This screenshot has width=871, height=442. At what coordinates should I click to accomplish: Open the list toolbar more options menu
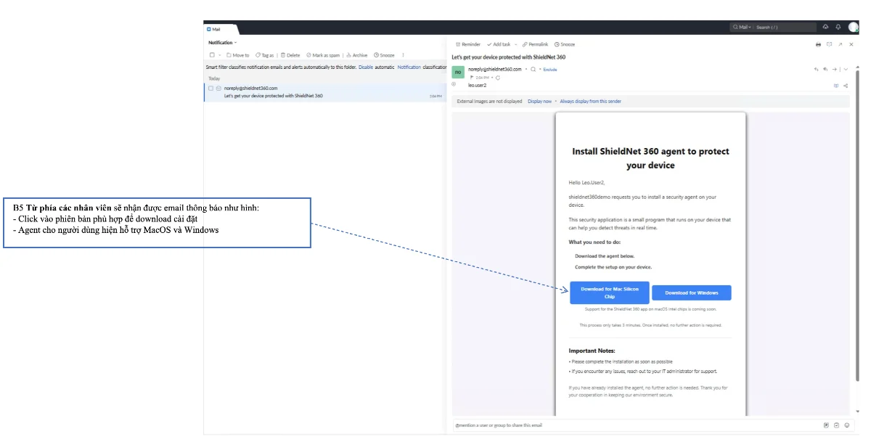pyautogui.click(x=404, y=55)
